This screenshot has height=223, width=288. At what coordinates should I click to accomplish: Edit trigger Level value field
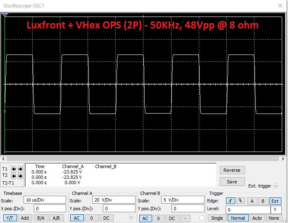[248, 210]
